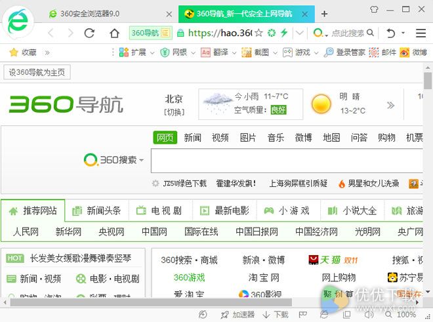Click the undo closed tab icon
Screen dimensions: 433x322
390,33
